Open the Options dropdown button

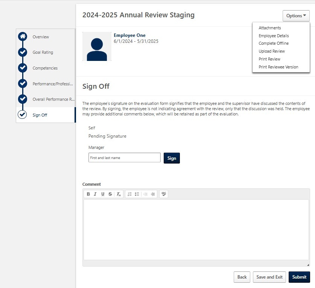[x=296, y=16]
